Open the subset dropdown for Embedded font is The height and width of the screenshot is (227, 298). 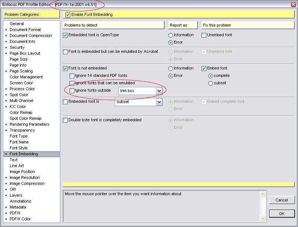coord(159,102)
